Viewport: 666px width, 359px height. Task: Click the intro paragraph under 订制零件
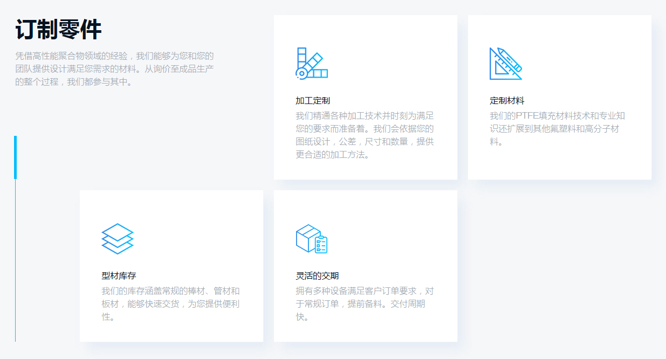[114, 69]
